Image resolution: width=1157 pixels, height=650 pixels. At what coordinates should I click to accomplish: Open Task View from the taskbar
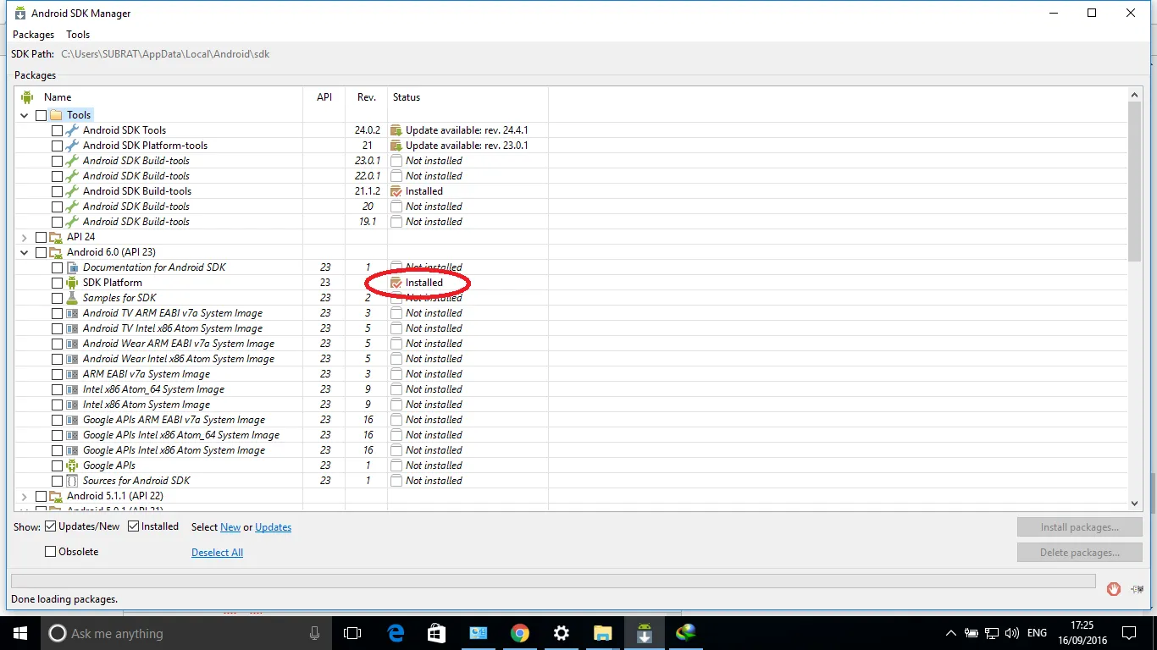point(352,633)
